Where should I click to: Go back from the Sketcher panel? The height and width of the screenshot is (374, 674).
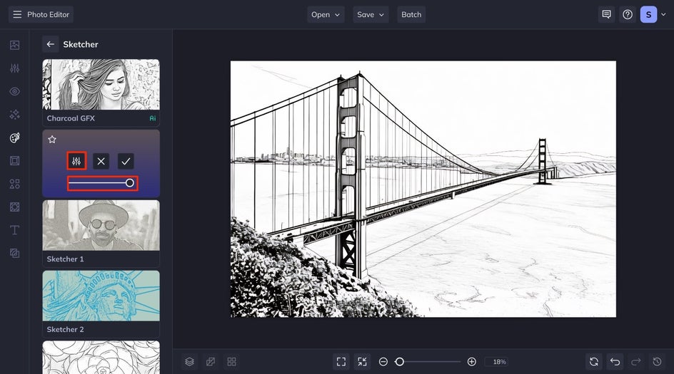[50, 44]
